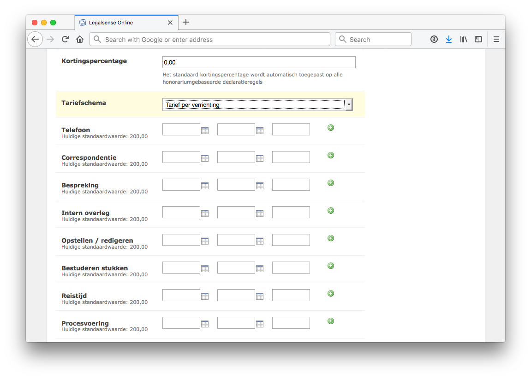Click the first date field for Intern overleg
This screenshot has width=531, height=379.
coord(181,212)
